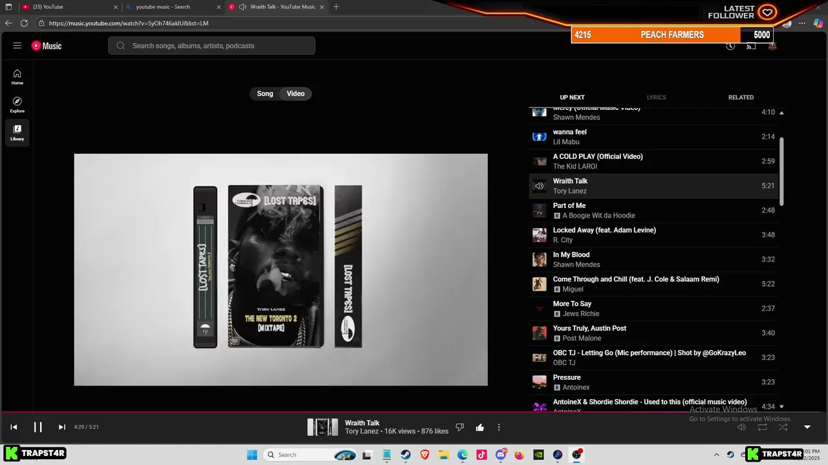Switch player to Song mode
This screenshot has width=828, height=465.
tap(265, 94)
